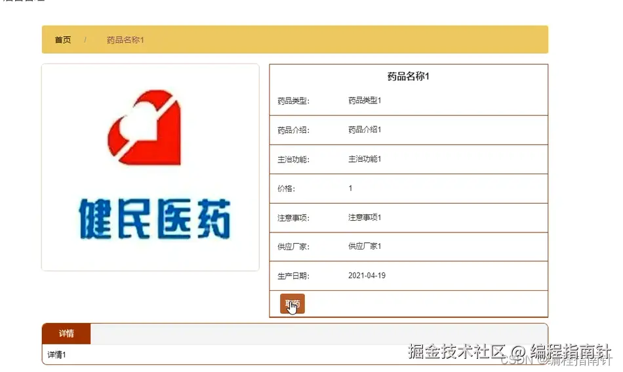Click the 药品类型1 value
The height and width of the screenshot is (372, 623).
point(365,100)
